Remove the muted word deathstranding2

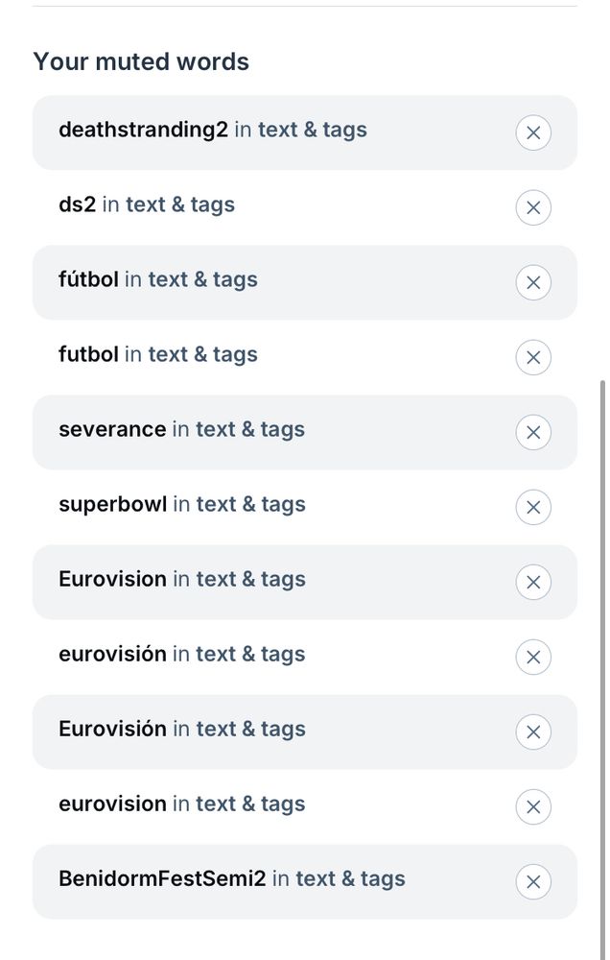[x=533, y=132]
